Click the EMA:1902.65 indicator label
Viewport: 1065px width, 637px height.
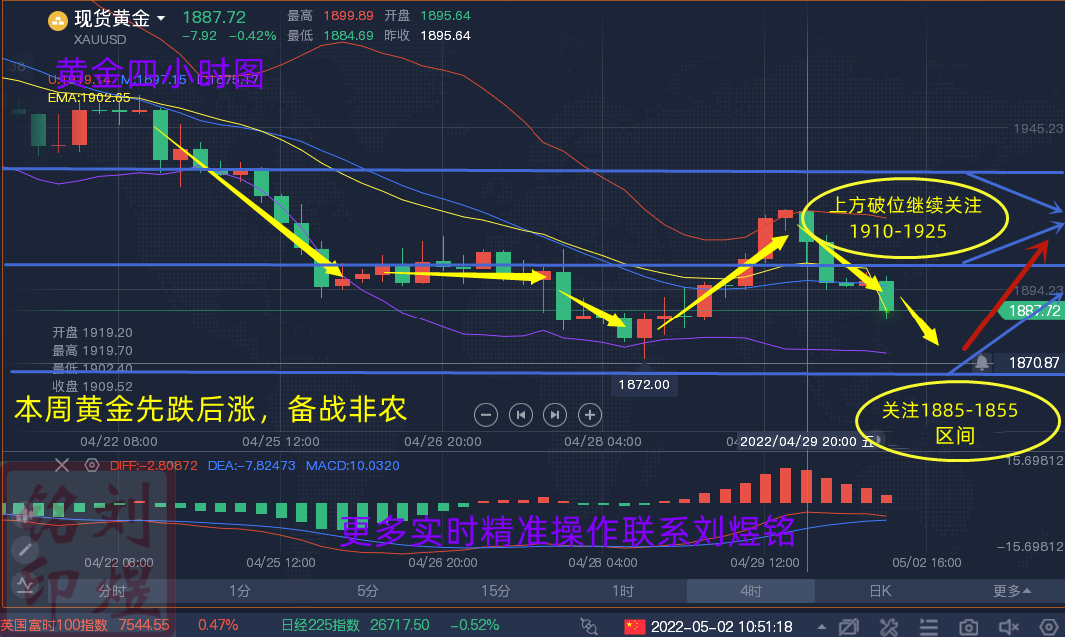coord(89,97)
